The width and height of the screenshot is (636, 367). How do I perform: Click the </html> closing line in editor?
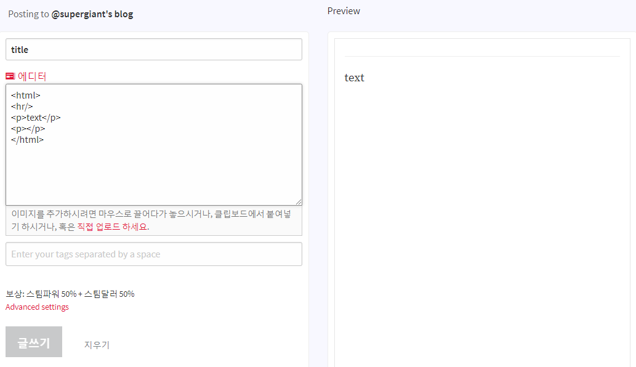27,140
